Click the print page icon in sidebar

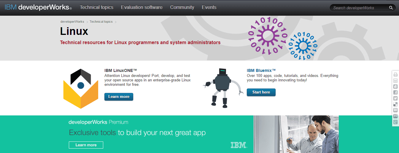pos(395,75)
